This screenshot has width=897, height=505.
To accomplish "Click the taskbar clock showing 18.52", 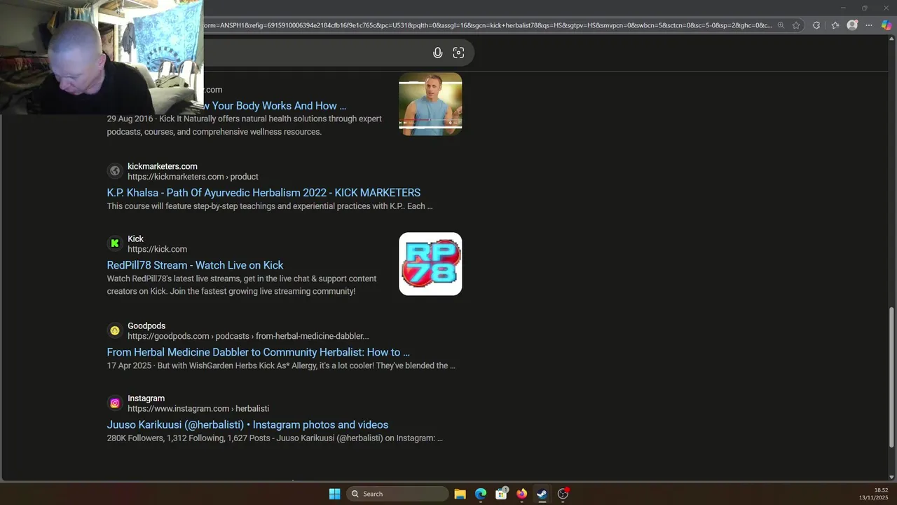I will click(x=881, y=490).
